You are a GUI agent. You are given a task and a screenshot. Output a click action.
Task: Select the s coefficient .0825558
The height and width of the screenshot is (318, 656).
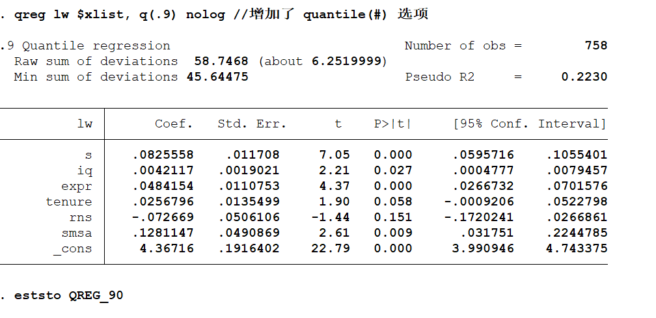(163, 155)
